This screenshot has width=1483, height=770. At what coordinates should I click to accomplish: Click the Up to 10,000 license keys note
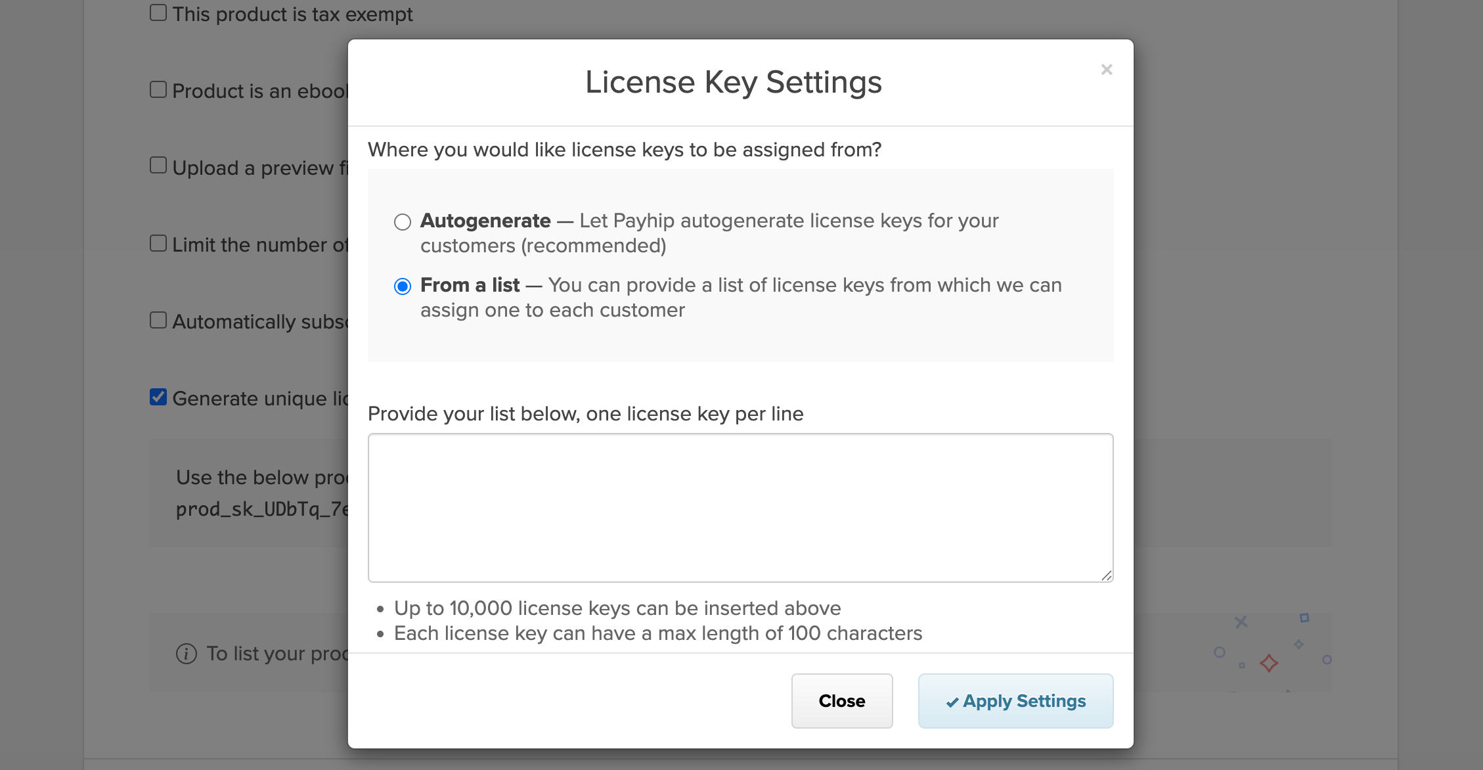pyautogui.click(x=617, y=608)
